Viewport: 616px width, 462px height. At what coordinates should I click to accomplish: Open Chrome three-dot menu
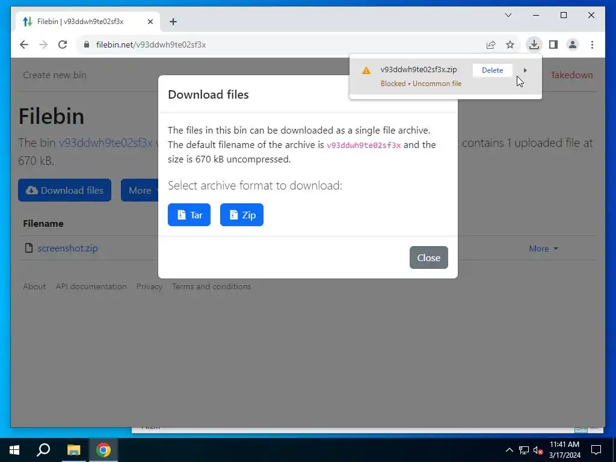coord(592,45)
